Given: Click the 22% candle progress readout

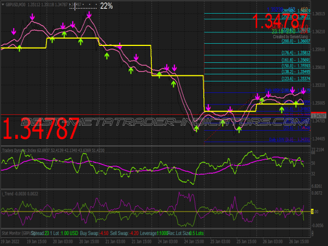Looking at the screenshot, I should coord(107,6).
